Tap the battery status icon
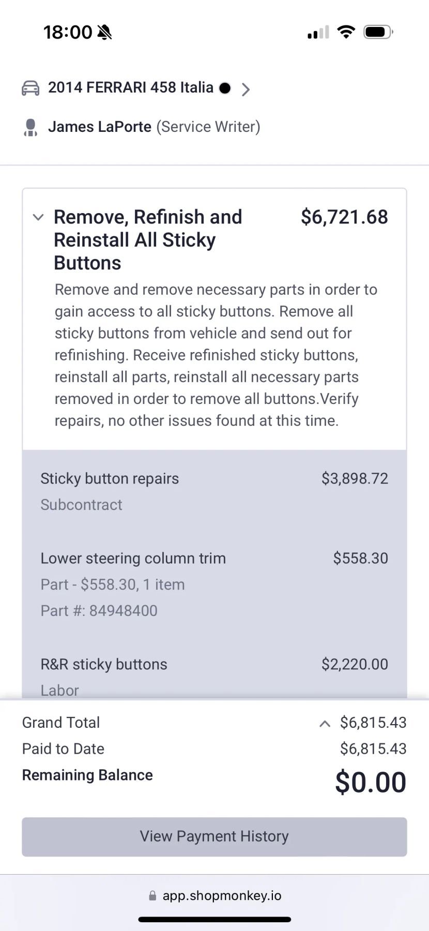This screenshot has width=429, height=931. point(378,32)
